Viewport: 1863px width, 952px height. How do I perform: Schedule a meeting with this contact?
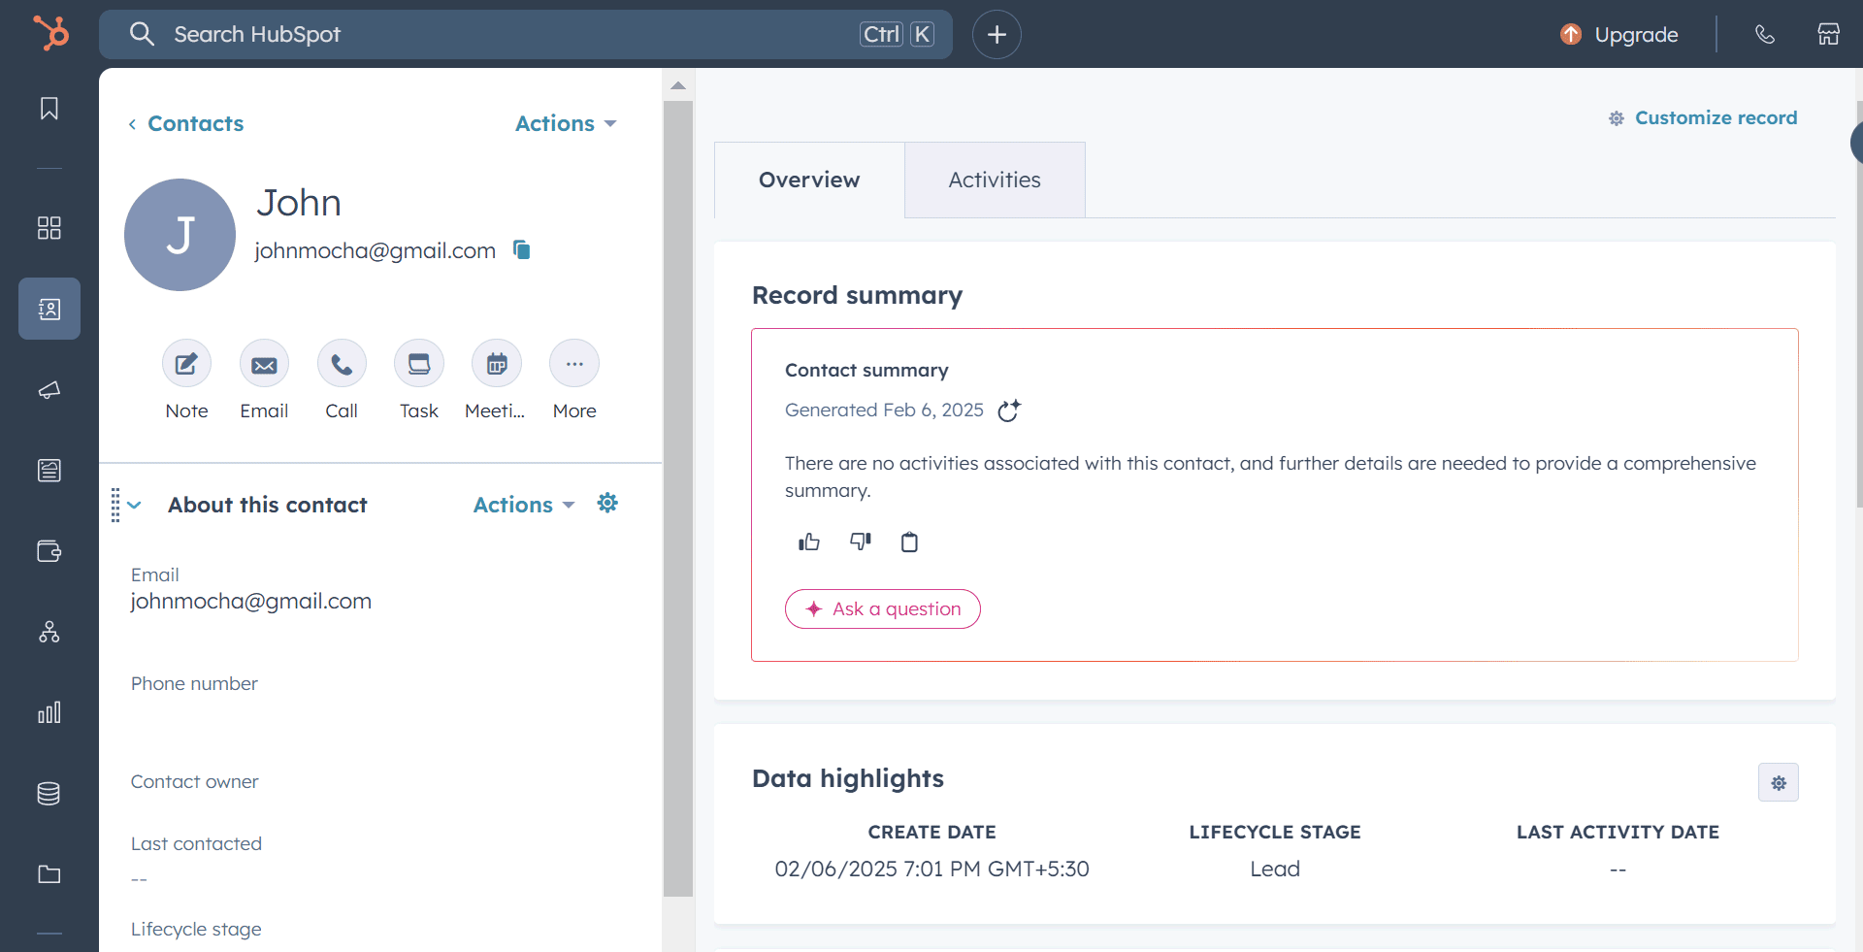coord(496,364)
